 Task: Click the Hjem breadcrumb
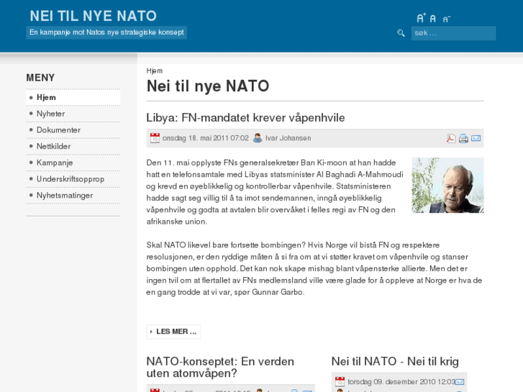[155, 70]
